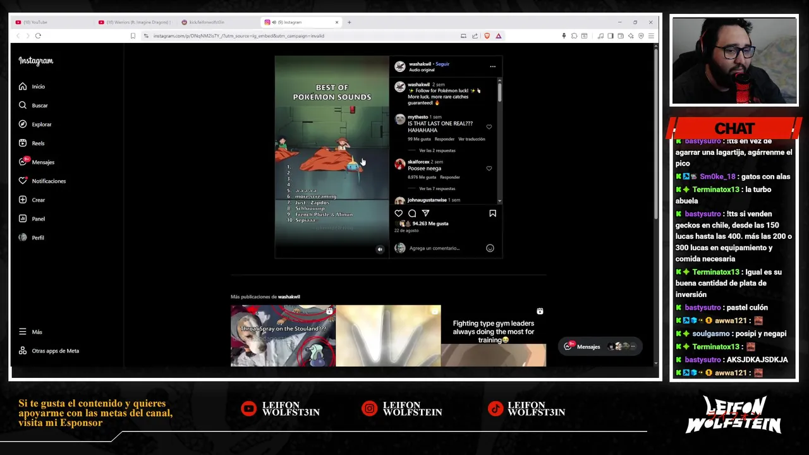This screenshot has width=809, height=455.
Task: Switch to the Warriors Imagine Dragons tab
Action: [x=134, y=22]
